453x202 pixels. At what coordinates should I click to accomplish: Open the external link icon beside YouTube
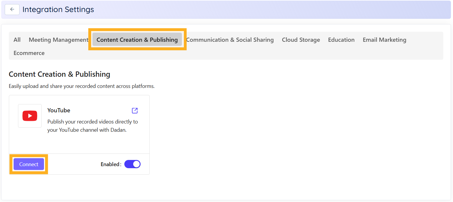coord(135,111)
